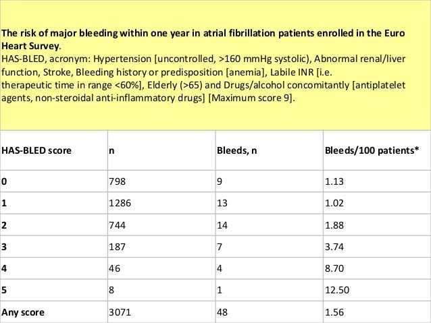Click the bleed rate cell 12.50

point(377,290)
